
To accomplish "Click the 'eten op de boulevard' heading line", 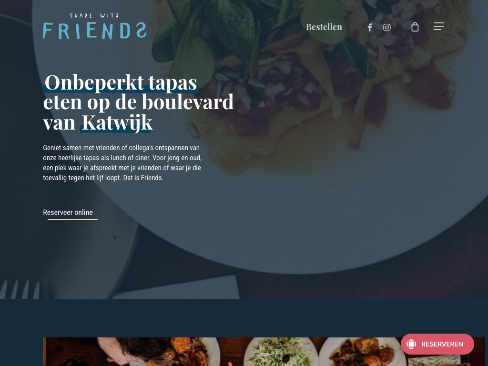I will [138, 102].
